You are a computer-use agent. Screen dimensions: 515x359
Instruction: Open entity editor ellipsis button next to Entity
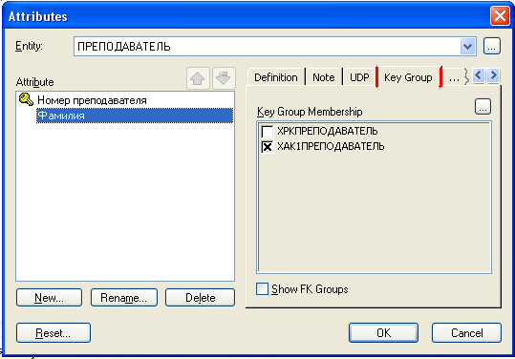tap(492, 46)
